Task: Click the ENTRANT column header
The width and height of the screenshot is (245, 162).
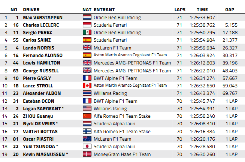Action: (x=104, y=10)
